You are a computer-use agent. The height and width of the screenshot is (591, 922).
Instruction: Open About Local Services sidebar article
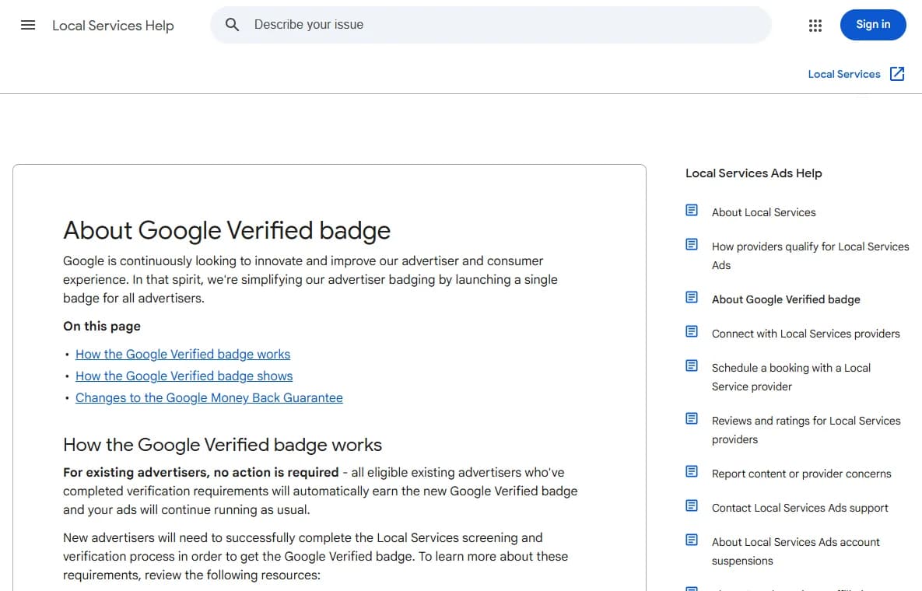[x=763, y=212]
